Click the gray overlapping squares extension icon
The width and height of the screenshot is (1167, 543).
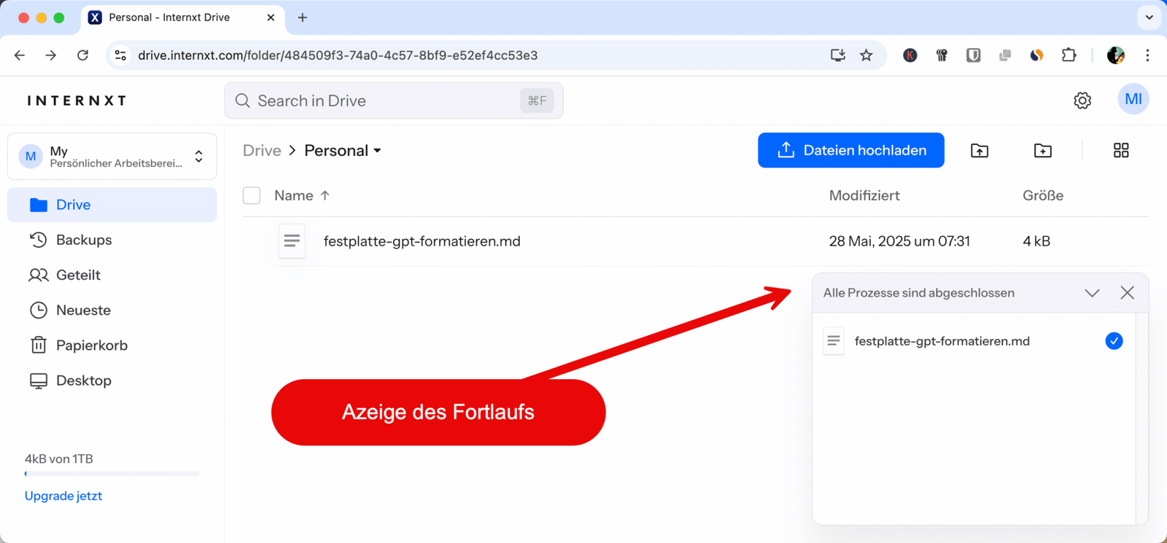coord(1005,55)
